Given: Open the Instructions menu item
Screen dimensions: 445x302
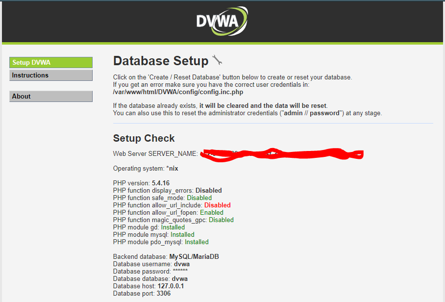Looking at the screenshot, I should tap(51, 75).
